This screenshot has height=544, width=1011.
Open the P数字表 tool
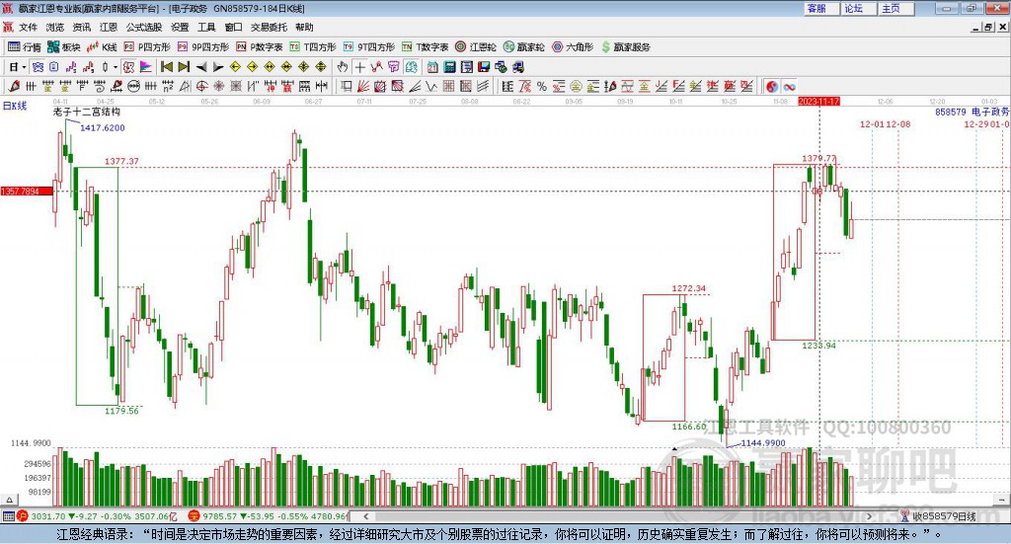(260, 47)
